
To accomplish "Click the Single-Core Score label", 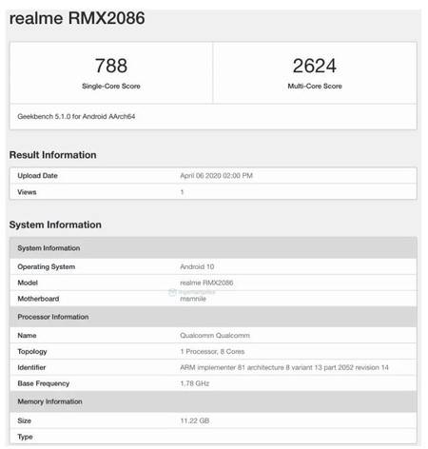I will click(x=111, y=86).
